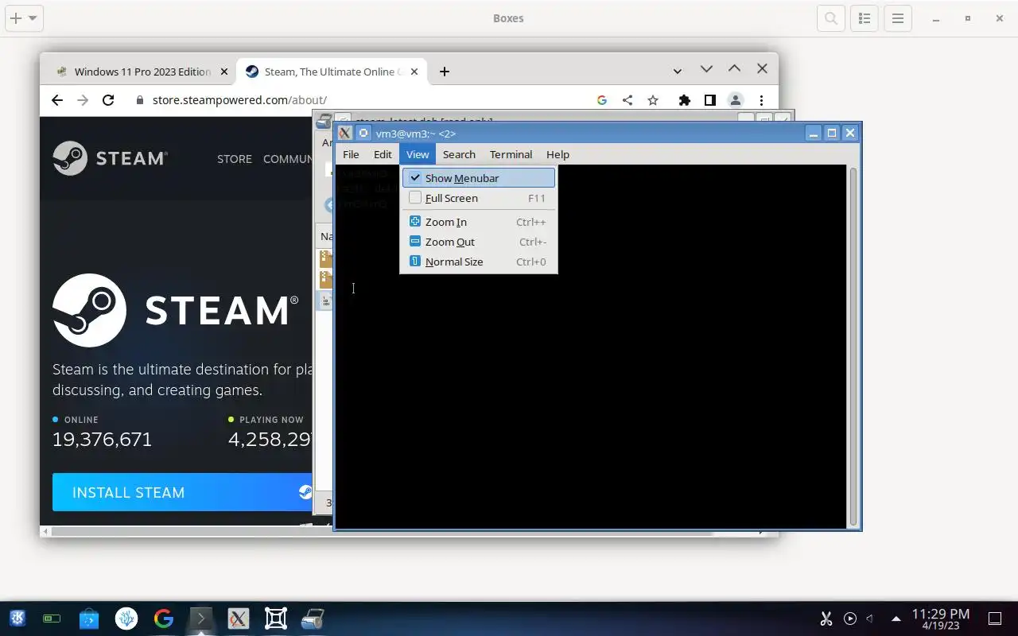Screen dimensions: 1018x636
Task: Open the clipboard scissors tray icon
Action: pos(826,619)
